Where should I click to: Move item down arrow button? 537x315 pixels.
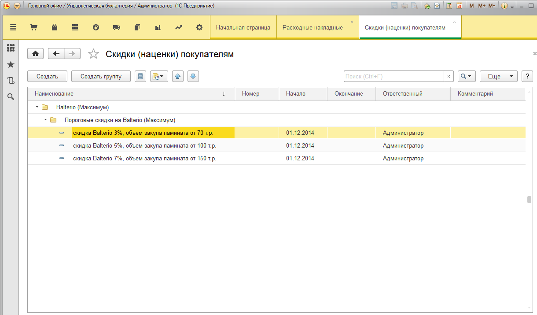coord(193,76)
